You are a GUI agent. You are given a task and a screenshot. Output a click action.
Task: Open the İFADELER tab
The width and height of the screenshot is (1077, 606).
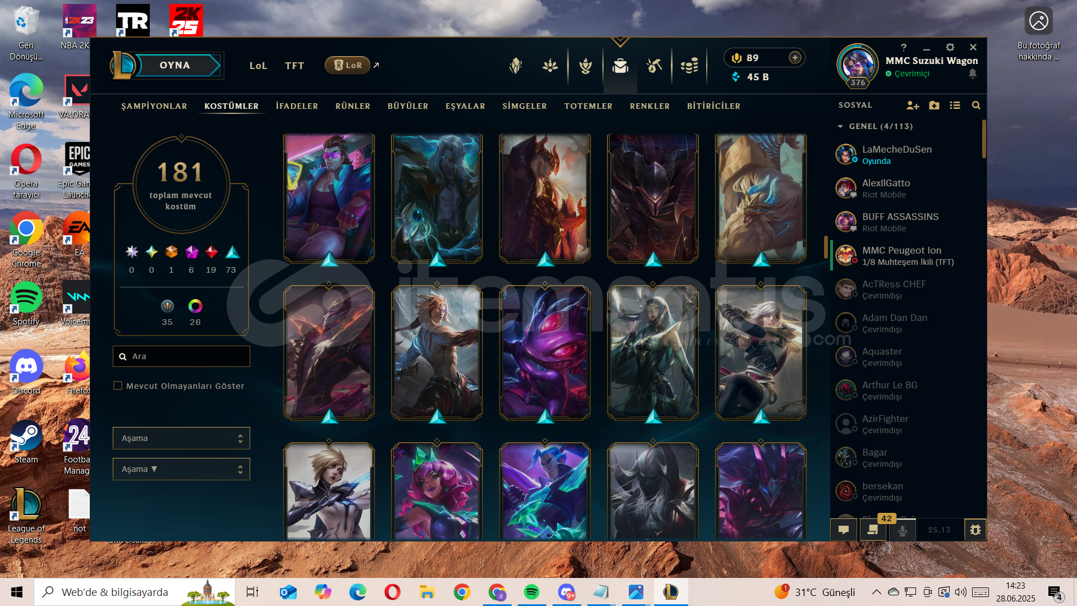(297, 106)
